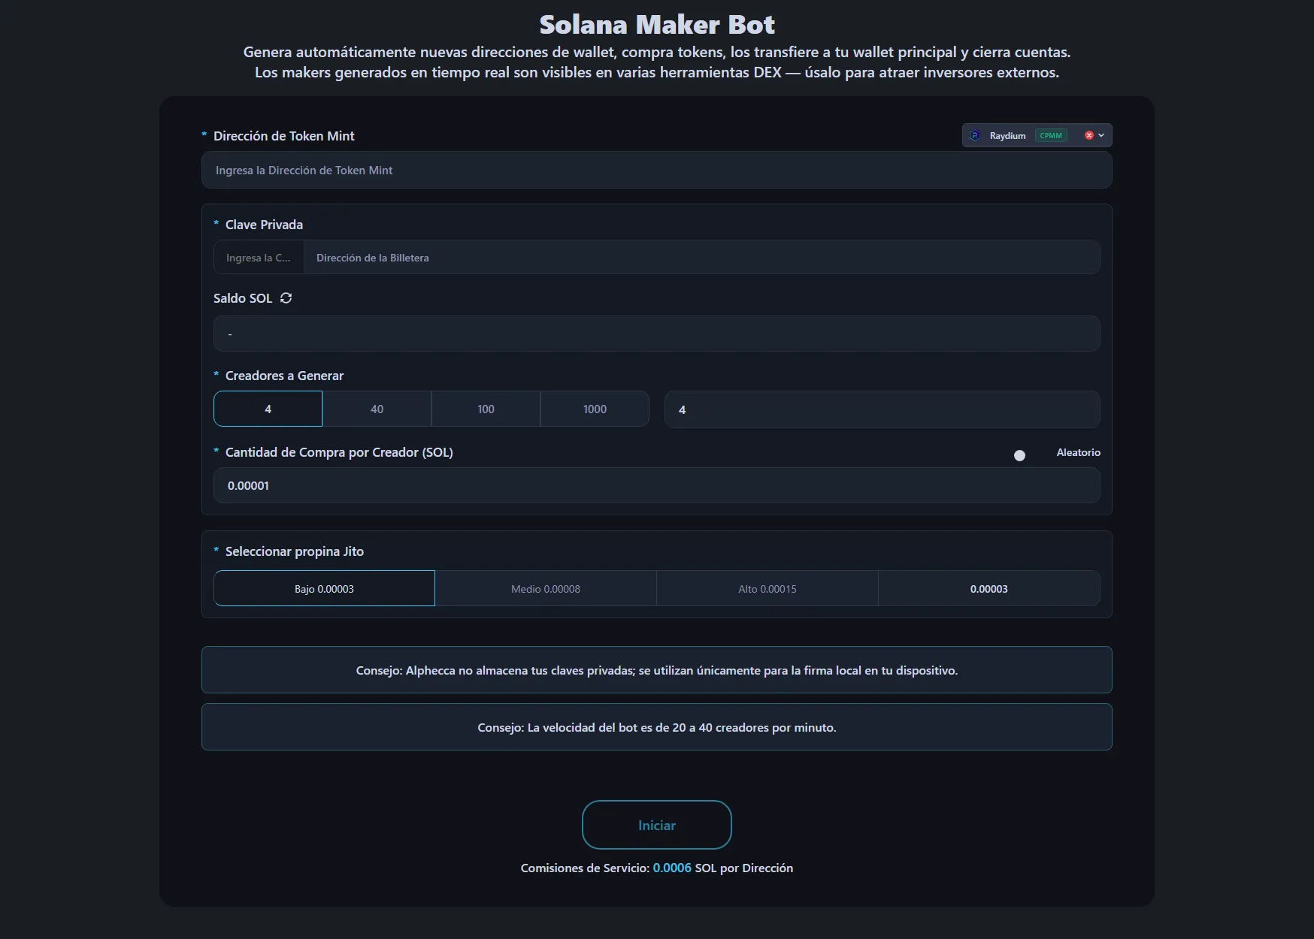Edit the custom creators count field
Screen dimensions: 1314x939
tap(882, 410)
